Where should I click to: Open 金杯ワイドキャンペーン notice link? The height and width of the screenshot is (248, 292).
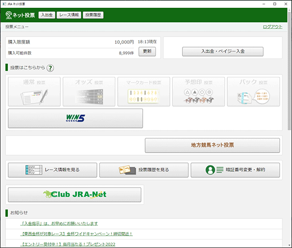point(76,234)
